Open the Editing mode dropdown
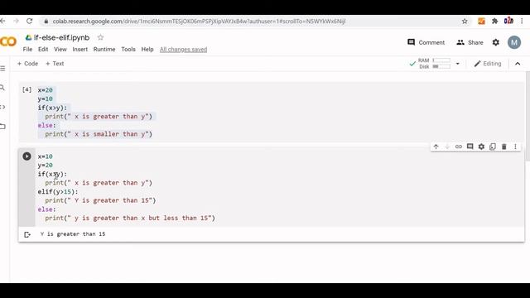The height and width of the screenshot is (298, 530). [488, 64]
